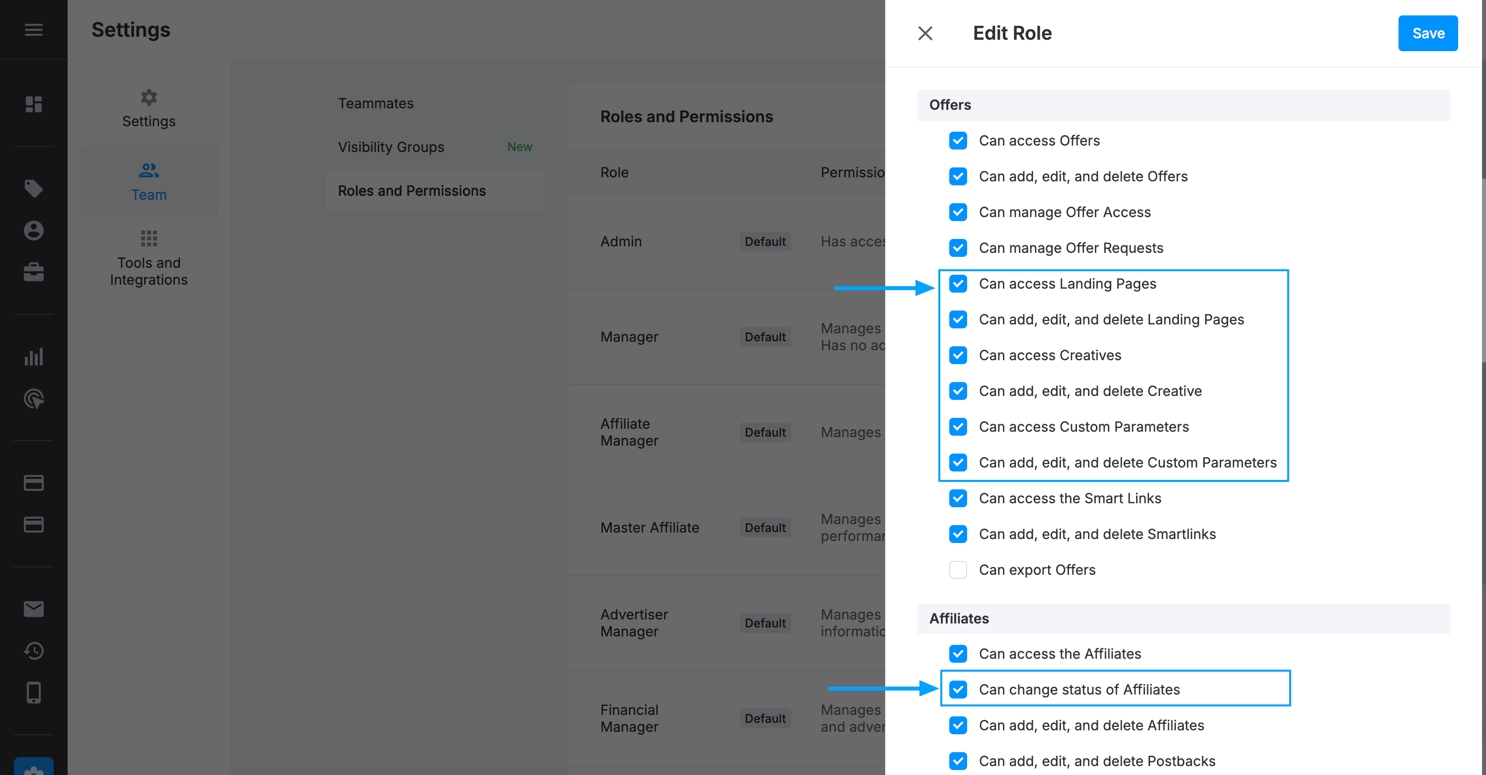Select the Affiliate Manager role row
1486x775 pixels.
(727, 433)
